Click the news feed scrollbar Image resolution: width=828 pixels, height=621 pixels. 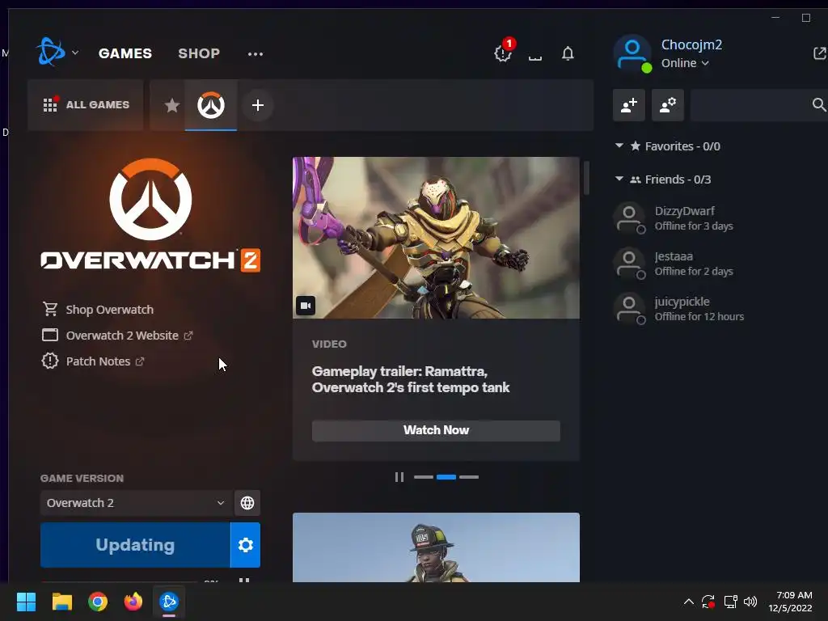point(586,179)
